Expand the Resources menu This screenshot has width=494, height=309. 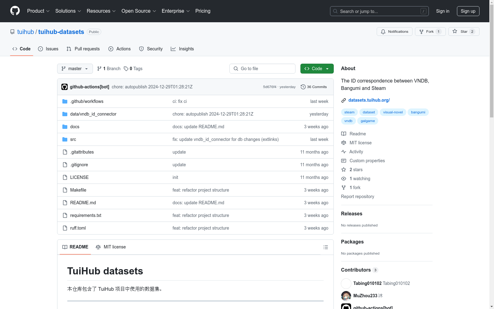coord(101,11)
